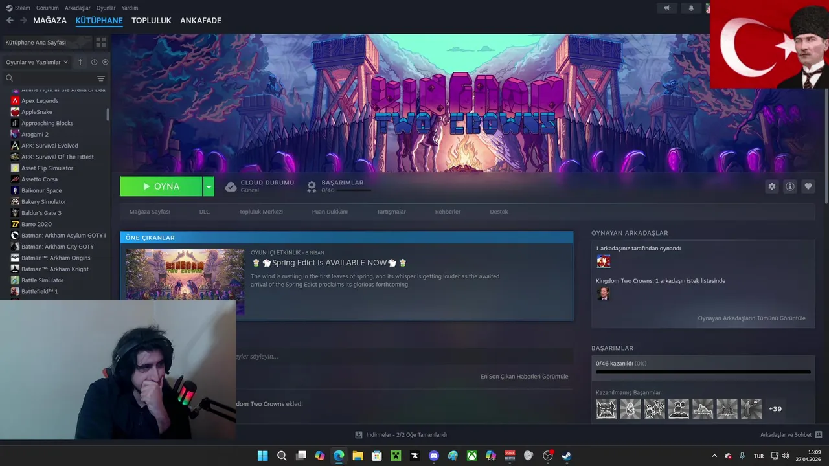Open Tartışmalar link

[x=392, y=212]
